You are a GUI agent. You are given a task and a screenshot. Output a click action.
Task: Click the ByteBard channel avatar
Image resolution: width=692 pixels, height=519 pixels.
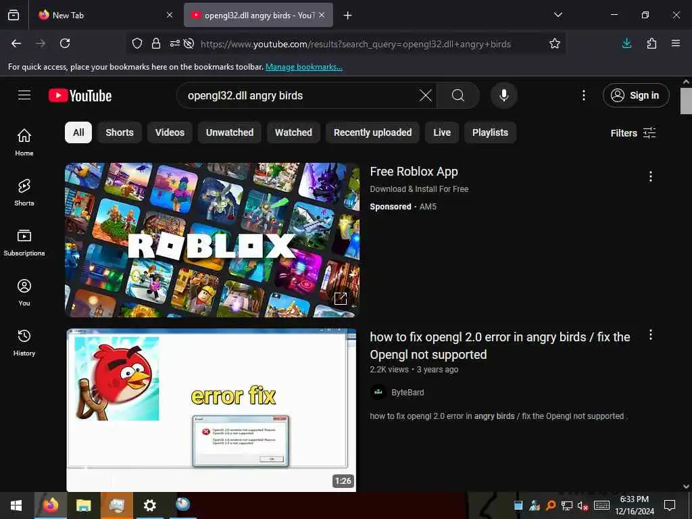(x=378, y=392)
